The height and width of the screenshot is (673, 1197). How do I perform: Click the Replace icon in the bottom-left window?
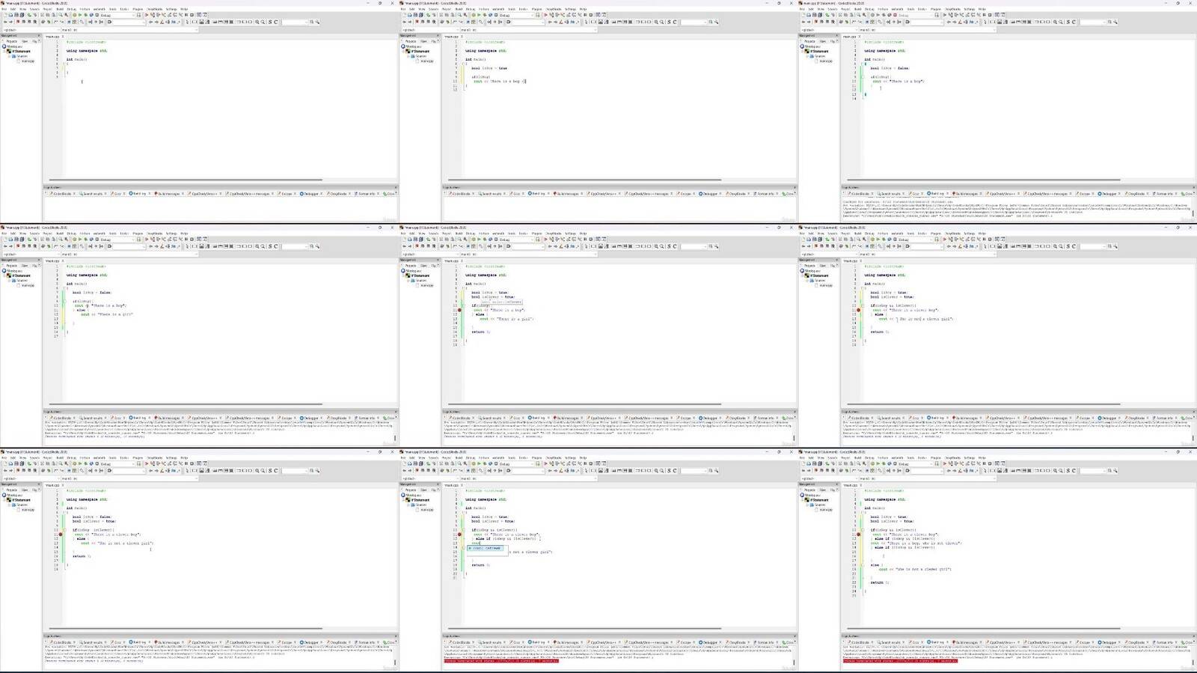point(66,464)
